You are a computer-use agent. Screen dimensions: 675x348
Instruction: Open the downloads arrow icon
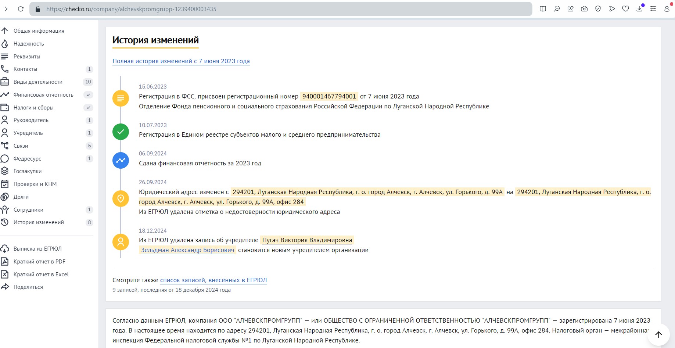point(639,9)
